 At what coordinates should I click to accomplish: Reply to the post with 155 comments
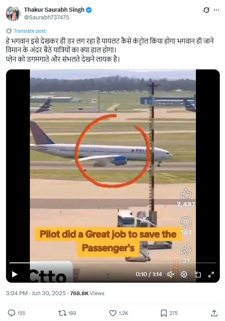click(17, 313)
